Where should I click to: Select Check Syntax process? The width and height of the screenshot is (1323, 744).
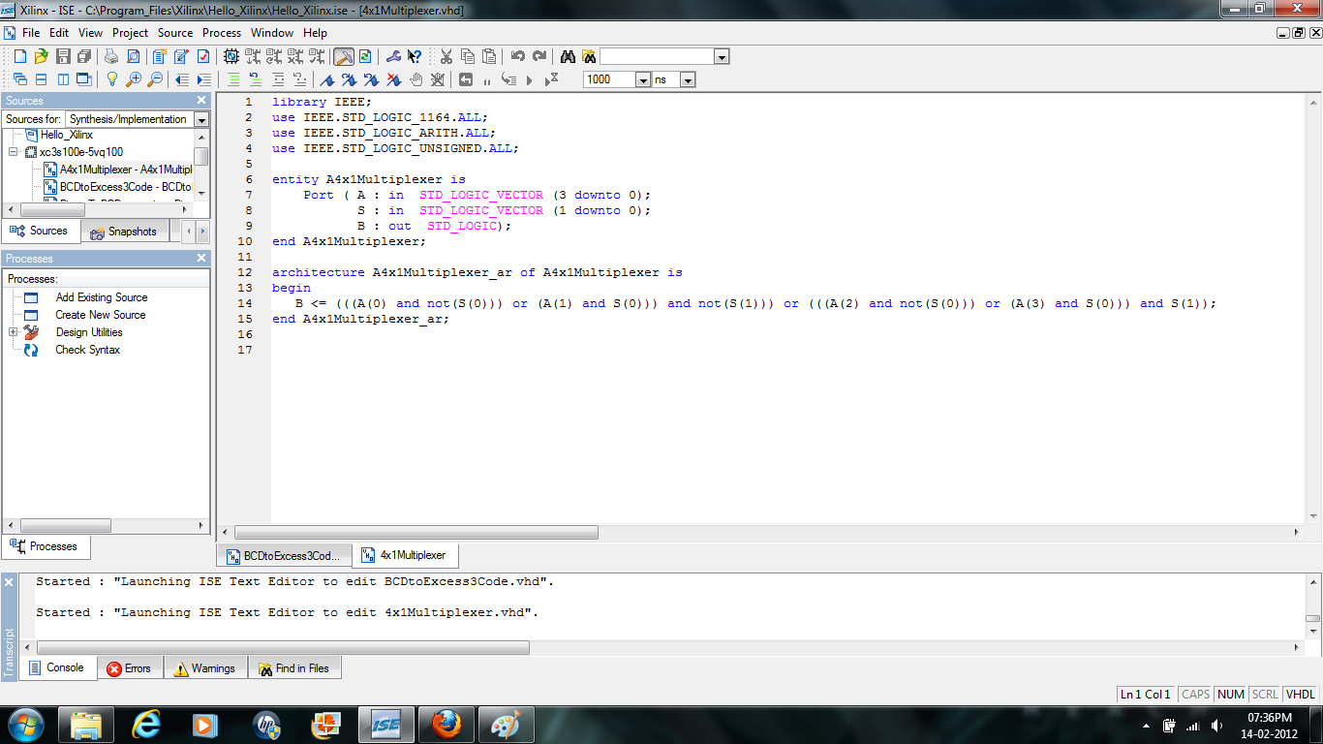(88, 350)
